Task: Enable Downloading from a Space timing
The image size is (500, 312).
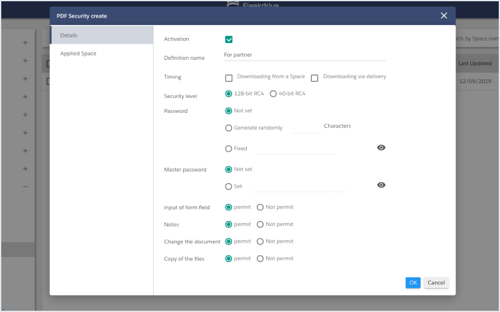Action: 229,78
